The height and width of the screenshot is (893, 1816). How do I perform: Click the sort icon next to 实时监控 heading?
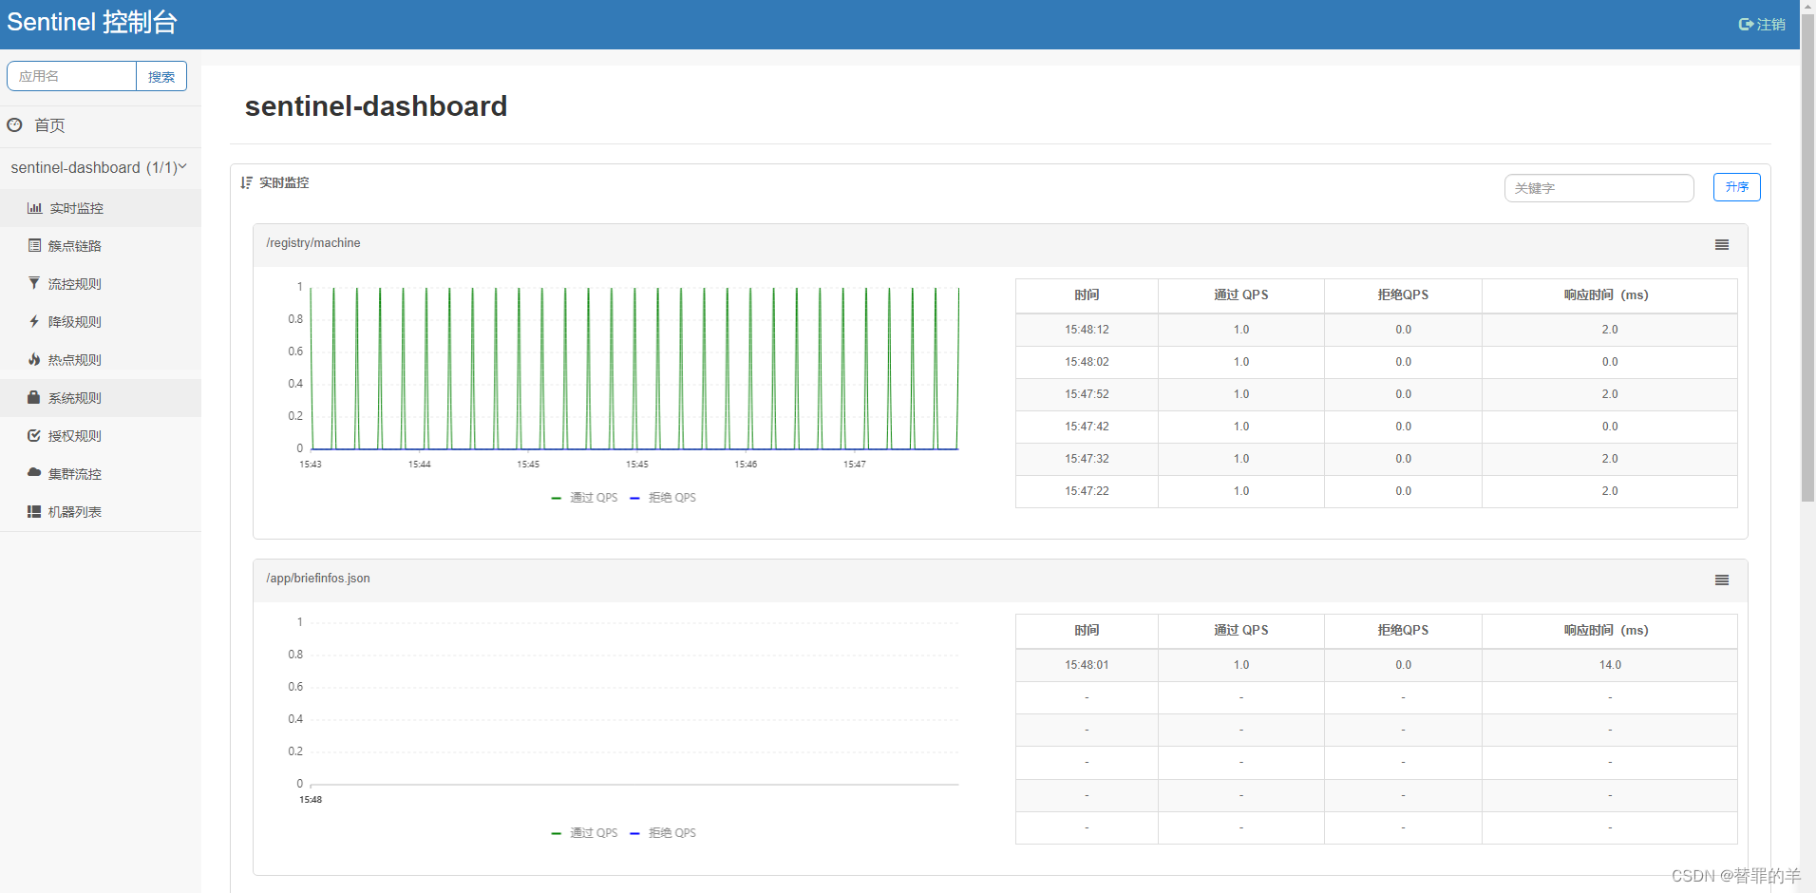tap(246, 182)
